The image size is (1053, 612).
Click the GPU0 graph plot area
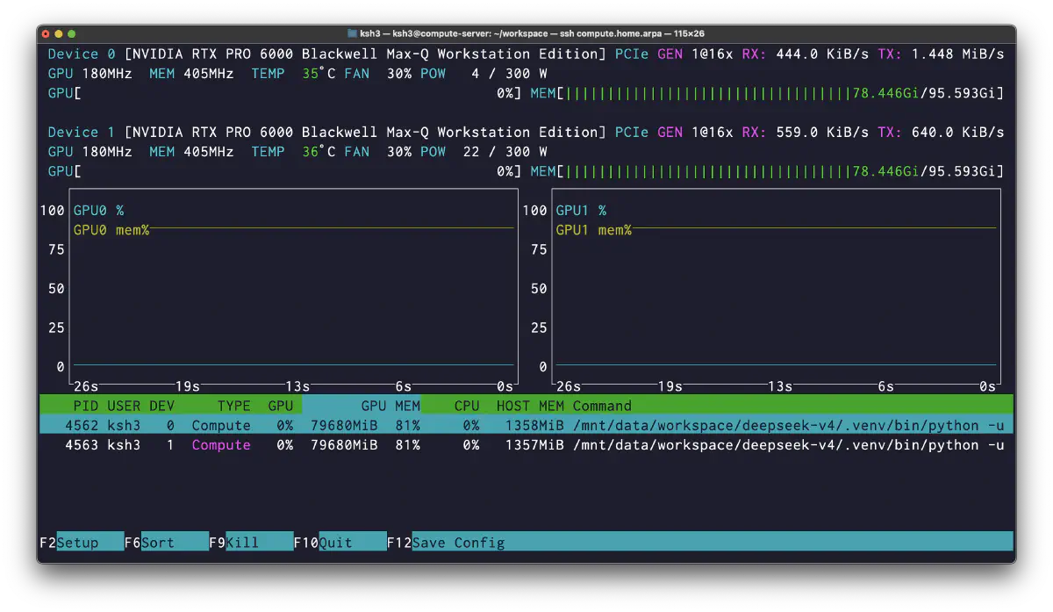(294, 286)
